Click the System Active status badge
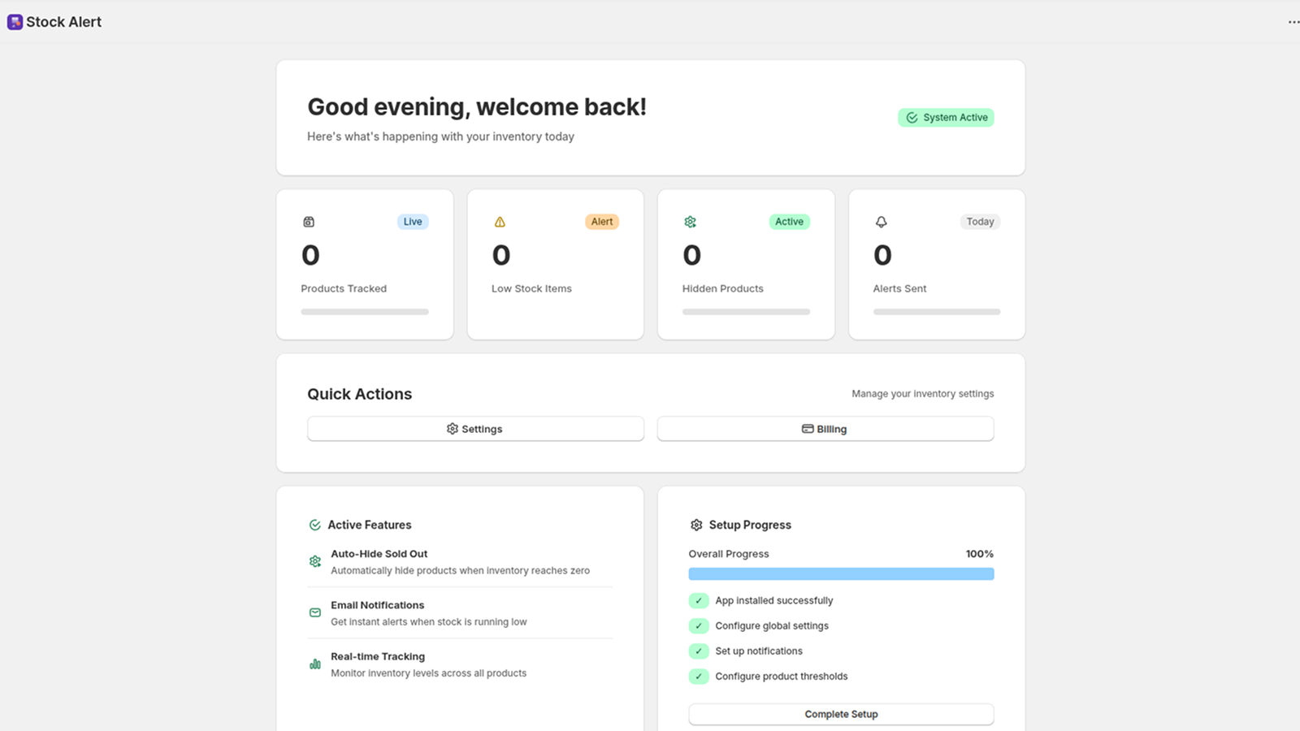 click(946, 117)
